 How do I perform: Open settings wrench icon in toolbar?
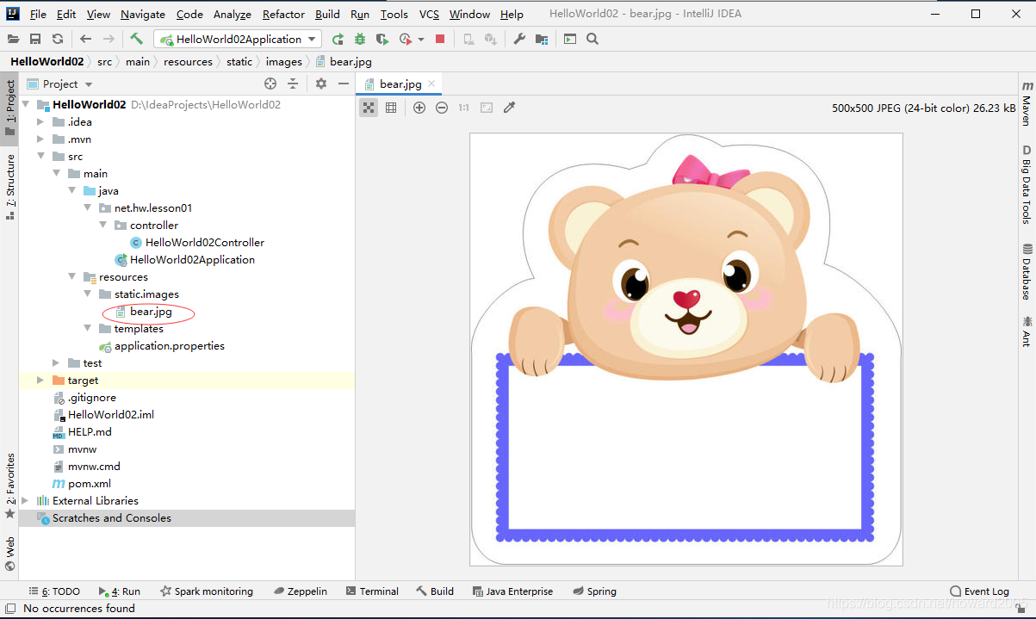[x=519, y=39]
